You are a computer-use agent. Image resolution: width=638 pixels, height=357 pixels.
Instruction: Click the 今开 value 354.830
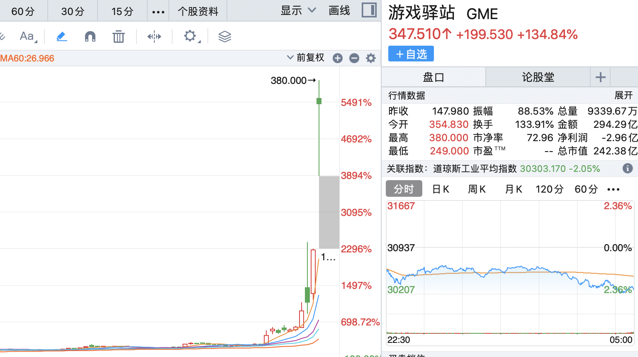(449, 124)
